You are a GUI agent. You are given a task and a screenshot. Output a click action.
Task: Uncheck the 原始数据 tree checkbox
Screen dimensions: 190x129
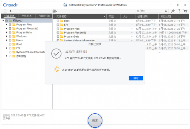point(10,56)
